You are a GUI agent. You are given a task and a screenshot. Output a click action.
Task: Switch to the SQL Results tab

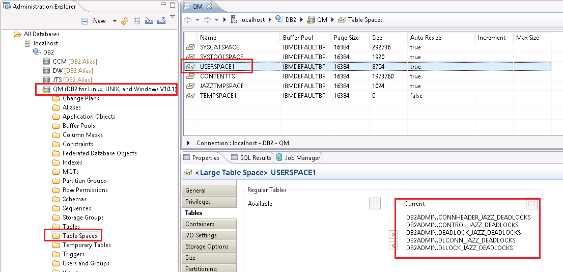tap(251, 157)
